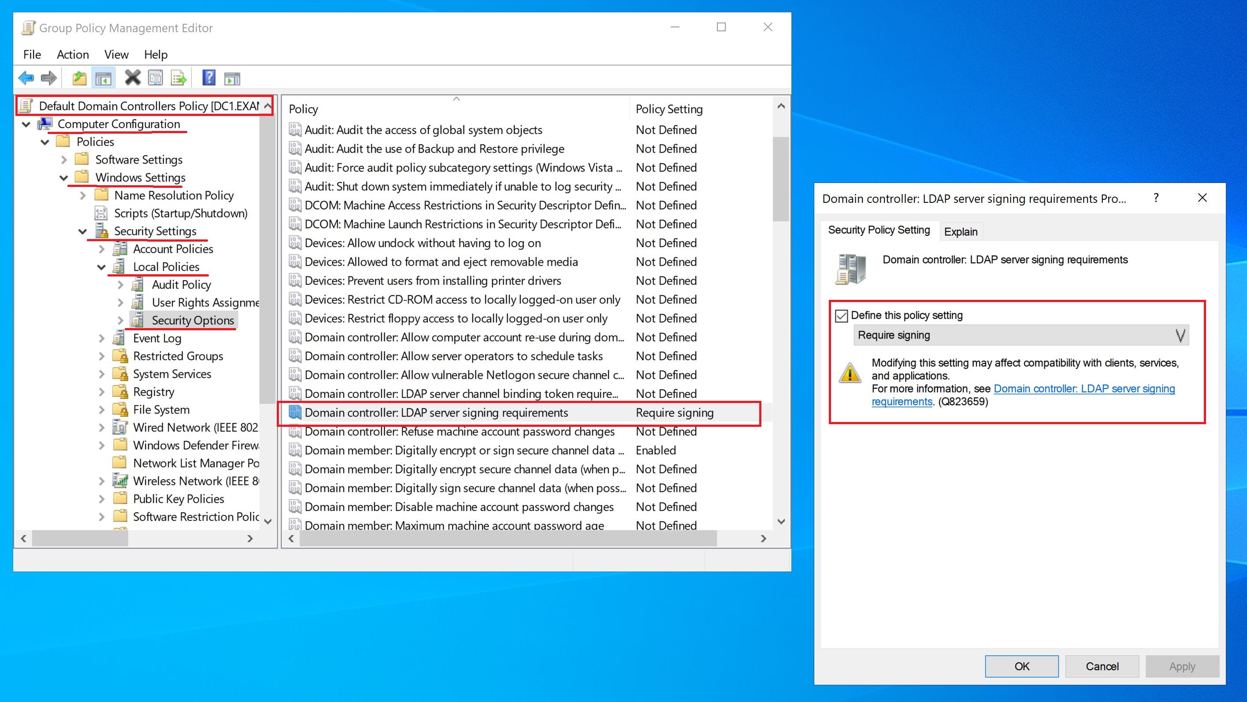Expand the Account Policies tree node
Image resolution: width=1247 pixels, height=702 pixels.
click(x=102, y=249)
